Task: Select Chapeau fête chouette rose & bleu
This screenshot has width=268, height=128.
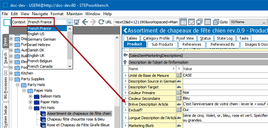Action: [x=76, y=119]
